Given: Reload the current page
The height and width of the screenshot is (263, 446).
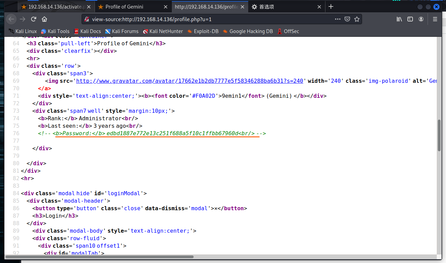Looking at the screenshot, I should 33,19.
